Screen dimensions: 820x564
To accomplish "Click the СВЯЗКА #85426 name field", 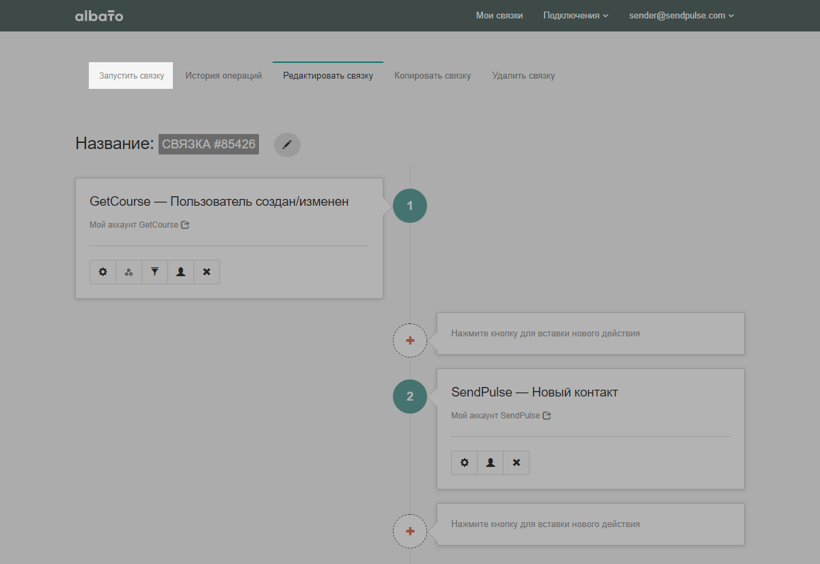I will (209, 144).
